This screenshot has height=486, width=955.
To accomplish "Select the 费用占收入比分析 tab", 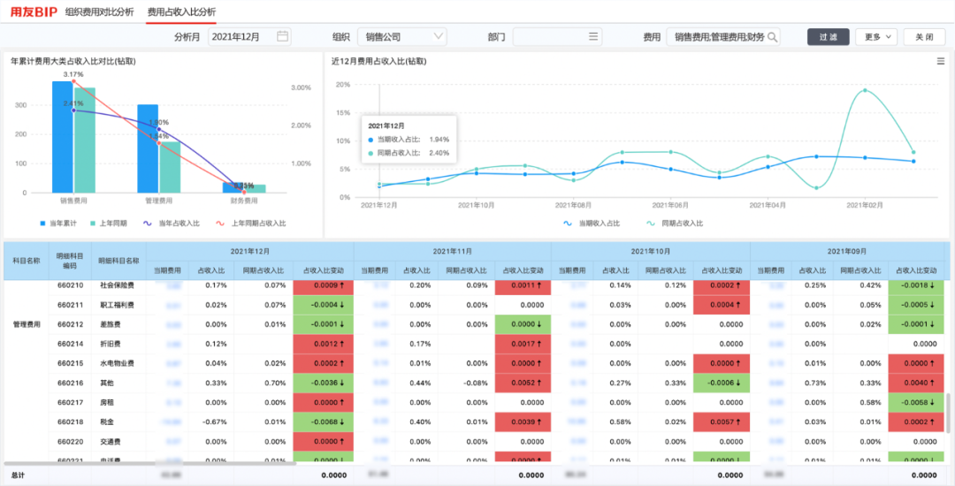I will click(181, 12).
